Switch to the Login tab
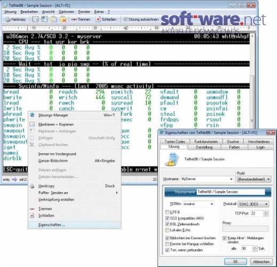This screenshot has width=277, height=267. coord(260,147)
